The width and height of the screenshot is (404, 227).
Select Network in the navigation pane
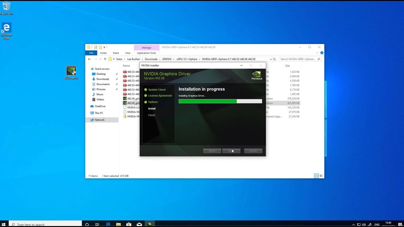[99, 120]
